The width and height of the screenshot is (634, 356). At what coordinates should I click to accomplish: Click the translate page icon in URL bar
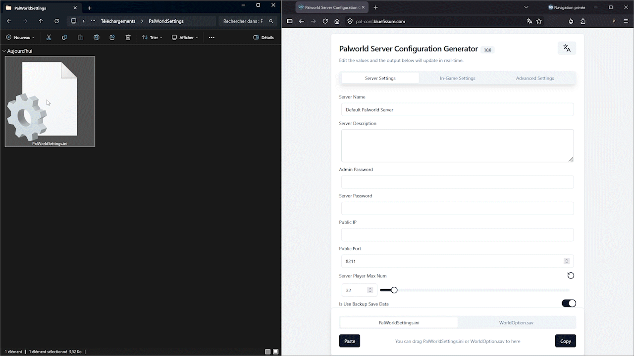coord(529,21)
